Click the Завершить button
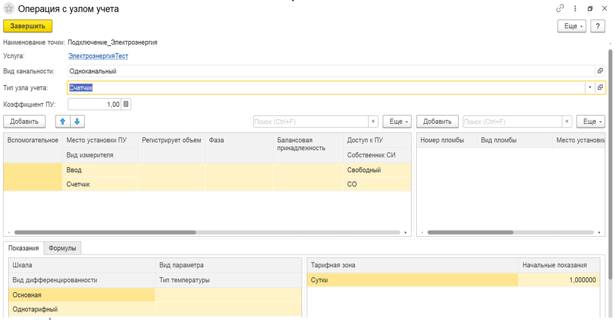 point(28,26)
